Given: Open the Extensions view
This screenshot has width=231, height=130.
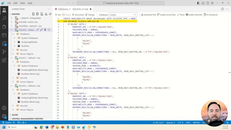Looking at the screenshot, I should tap(4, 60).
